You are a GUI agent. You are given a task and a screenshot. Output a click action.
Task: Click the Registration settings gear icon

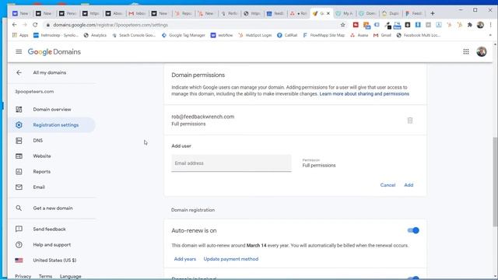(19, 124)
